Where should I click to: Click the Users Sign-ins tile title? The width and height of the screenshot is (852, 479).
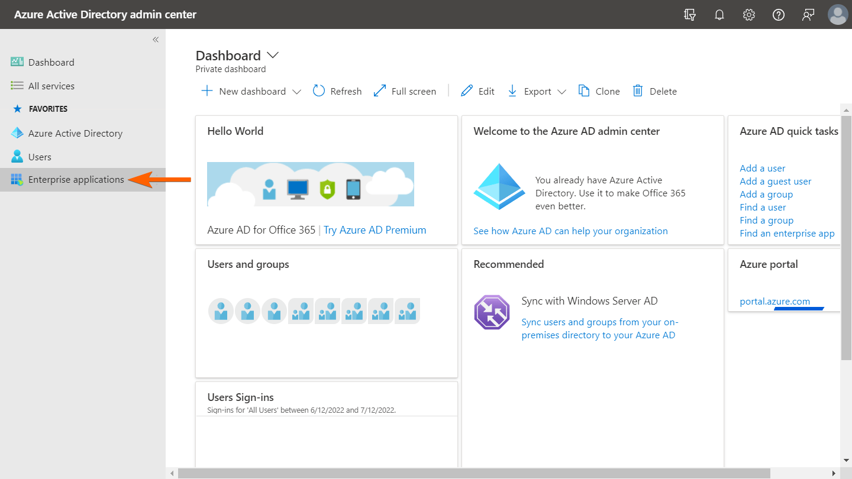coord(241,397)
